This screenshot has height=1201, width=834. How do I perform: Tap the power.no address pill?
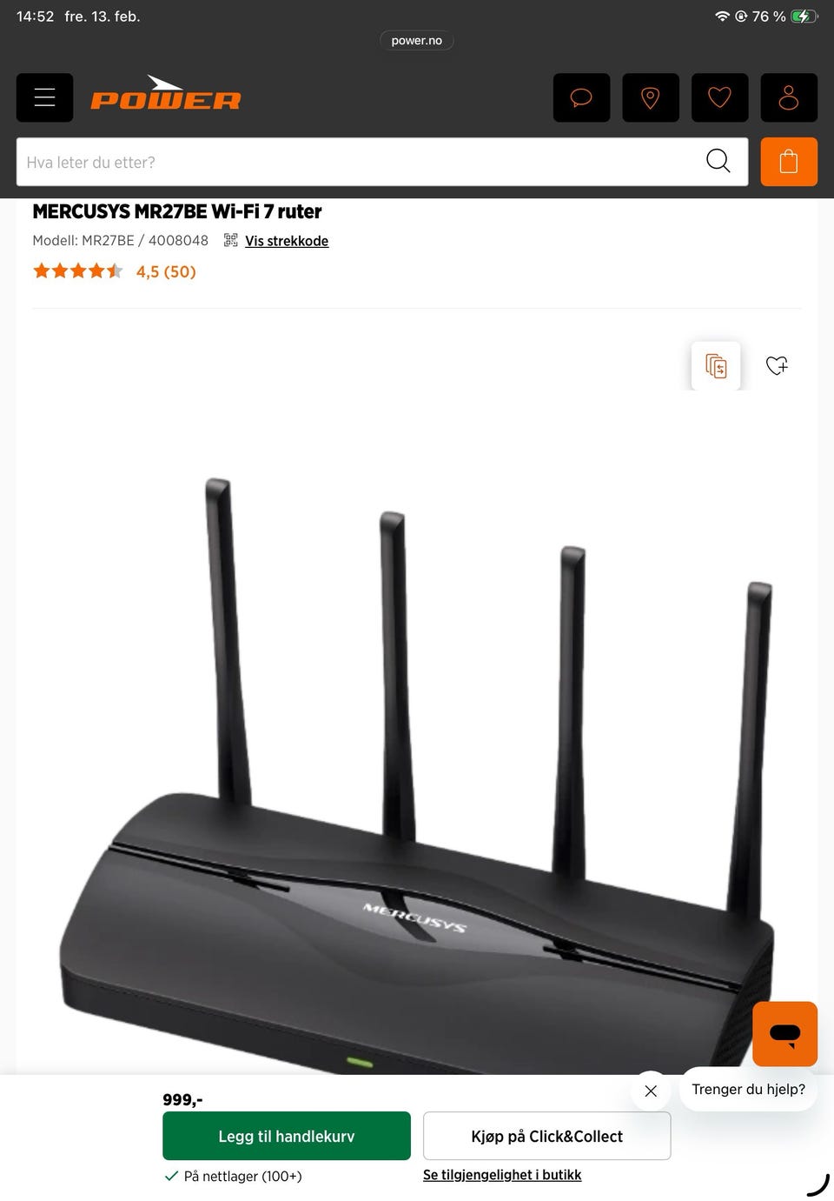click(417, 41)
